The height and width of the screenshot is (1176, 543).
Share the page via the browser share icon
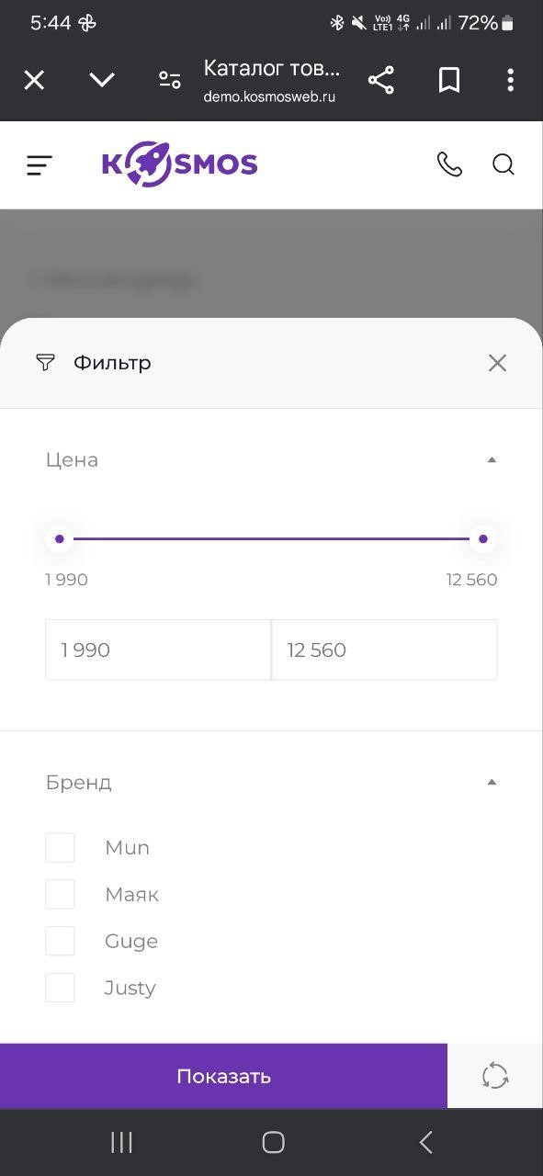(380, 80)
